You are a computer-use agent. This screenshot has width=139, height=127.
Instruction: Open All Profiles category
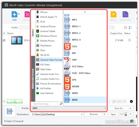point(49,88)
